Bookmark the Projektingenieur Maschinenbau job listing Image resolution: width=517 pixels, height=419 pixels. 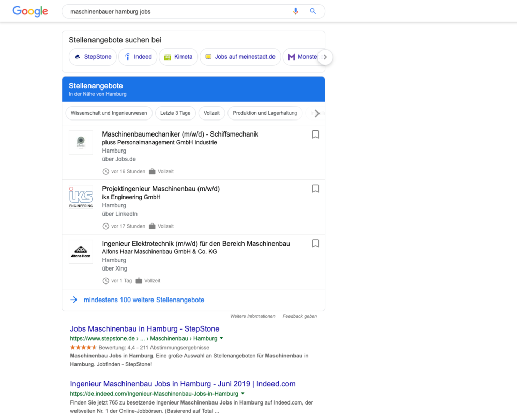(315, 188)
